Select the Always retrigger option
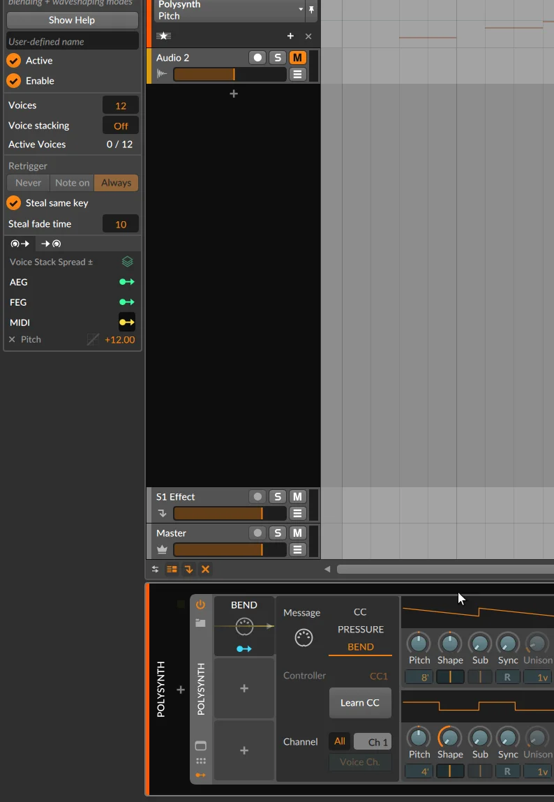The width and height of the screenshot is (554, 802). pos(116,183)
